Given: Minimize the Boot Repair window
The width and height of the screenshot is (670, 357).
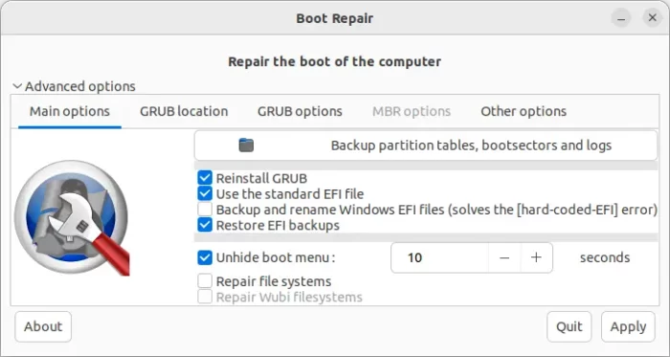Looking at the screenshot, I should point(621,18).
